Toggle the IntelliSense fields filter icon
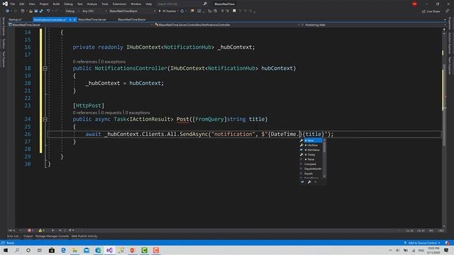Viewport: 454px width, 255px height. tap(303, 182)
